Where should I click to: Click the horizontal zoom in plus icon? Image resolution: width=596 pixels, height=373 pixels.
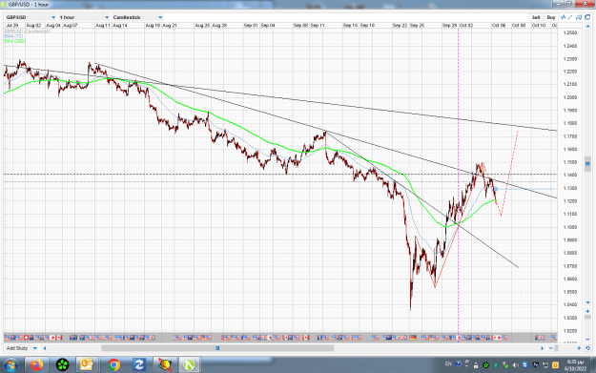[x=579, y=348]
